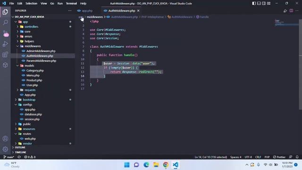The image size is (302, 170).
Task: Toggle primary side bar layout icon
Action: pos(254,3)
